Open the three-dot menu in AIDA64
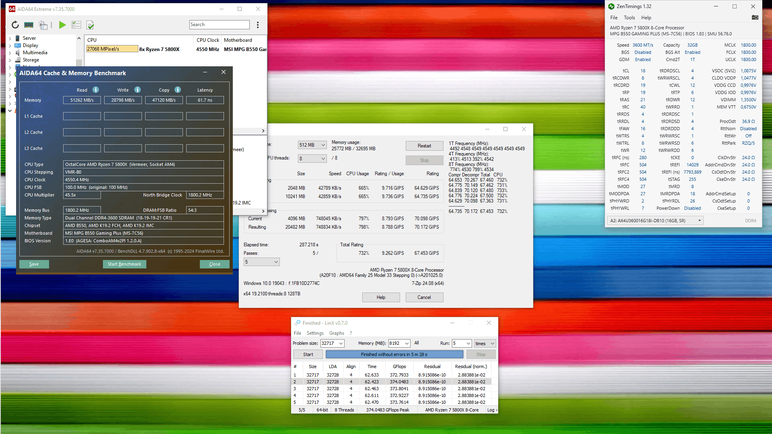Viewport: 772px width, 434px height. (258, 25)
